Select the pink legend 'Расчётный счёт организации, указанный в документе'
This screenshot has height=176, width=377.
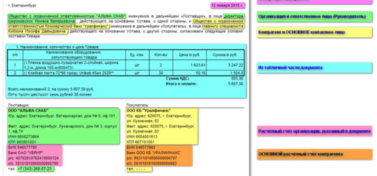[315, 131]
